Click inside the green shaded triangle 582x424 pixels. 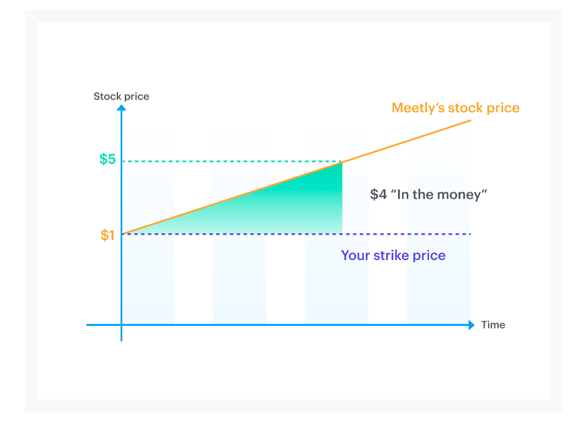pos(302,208)
